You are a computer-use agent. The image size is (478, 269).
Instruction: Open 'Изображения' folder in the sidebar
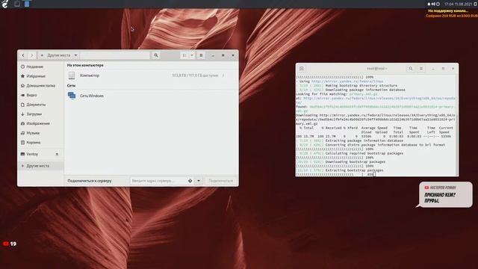point(40,123)
